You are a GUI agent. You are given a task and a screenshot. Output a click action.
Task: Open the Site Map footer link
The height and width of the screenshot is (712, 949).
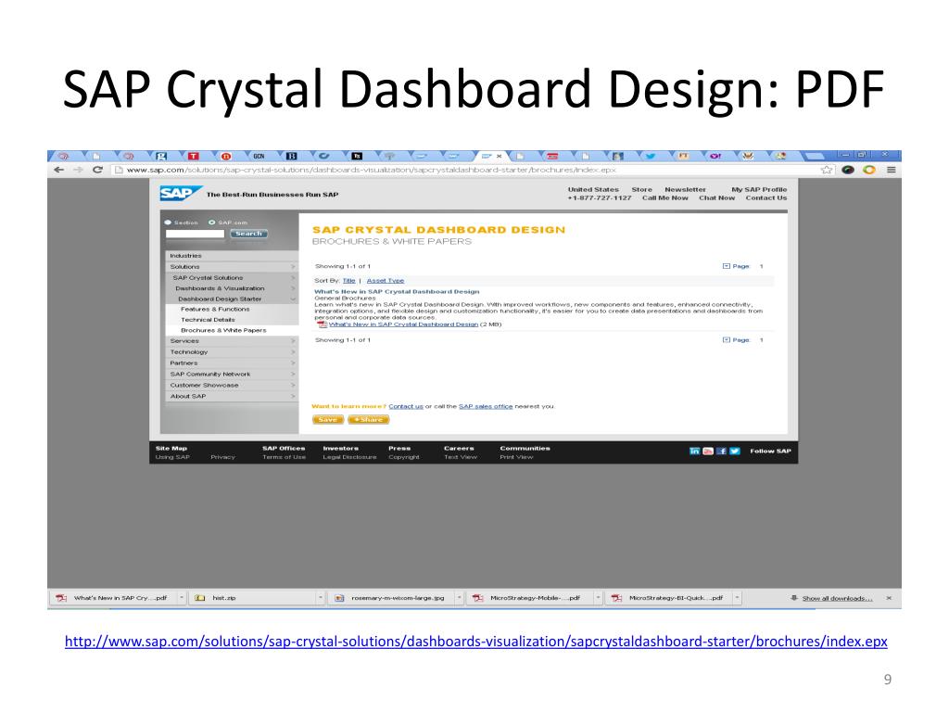[x=171, y=449]
